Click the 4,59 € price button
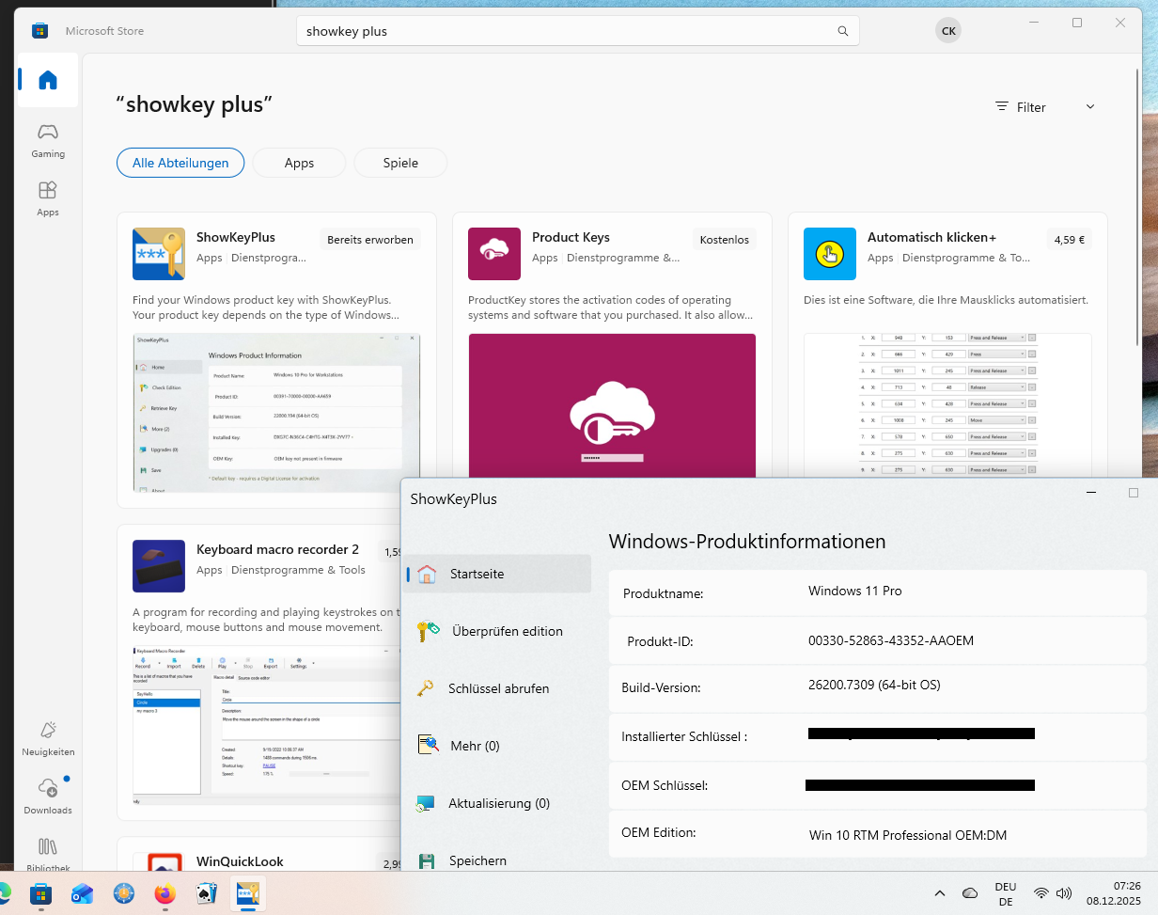The width and height of the screenshot is (1158, 915). coord(1070,240)
